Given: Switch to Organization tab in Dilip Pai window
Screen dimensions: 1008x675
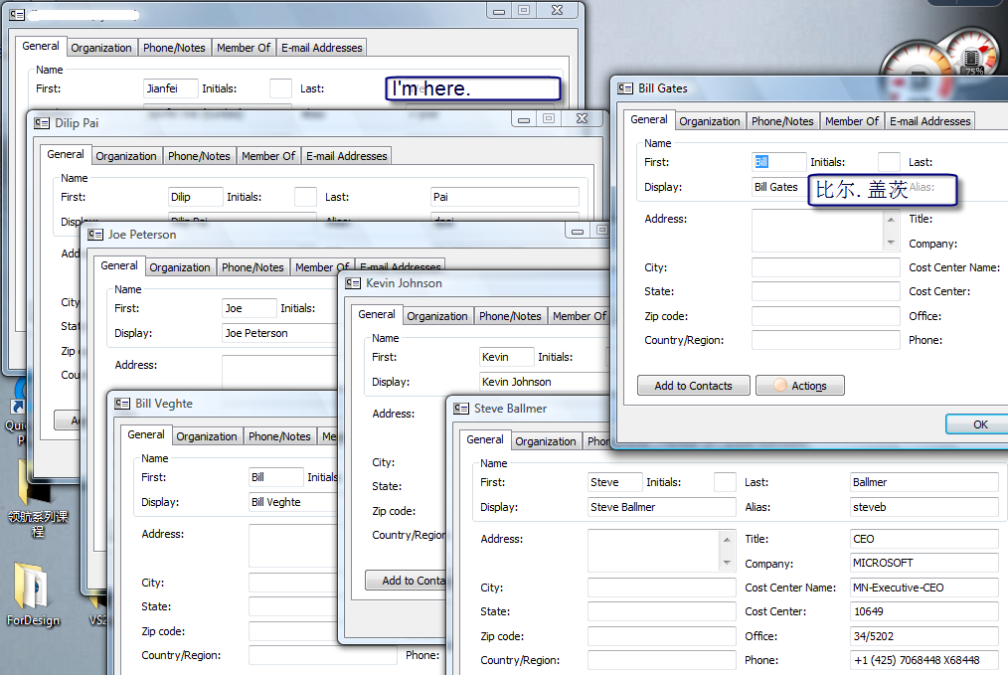Looking at the screenshot, I should (x=126, y=156).
